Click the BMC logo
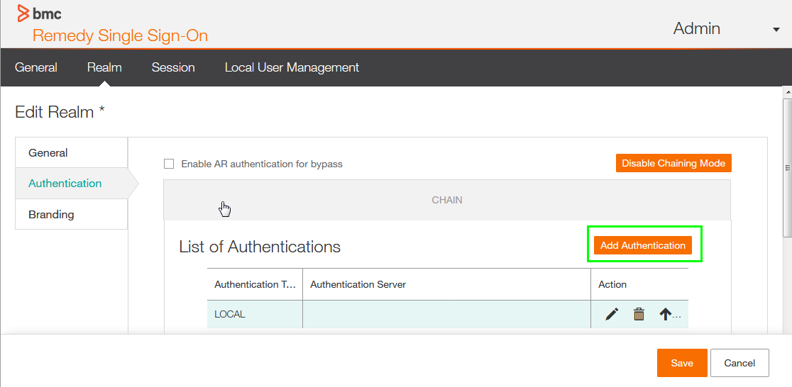Viewport: 792px width, 387px height. point(40,13)
